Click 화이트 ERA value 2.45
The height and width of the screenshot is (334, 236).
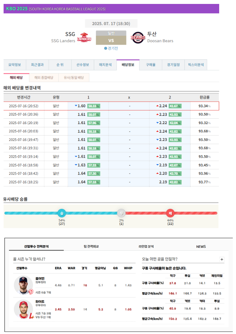[58, 309]
